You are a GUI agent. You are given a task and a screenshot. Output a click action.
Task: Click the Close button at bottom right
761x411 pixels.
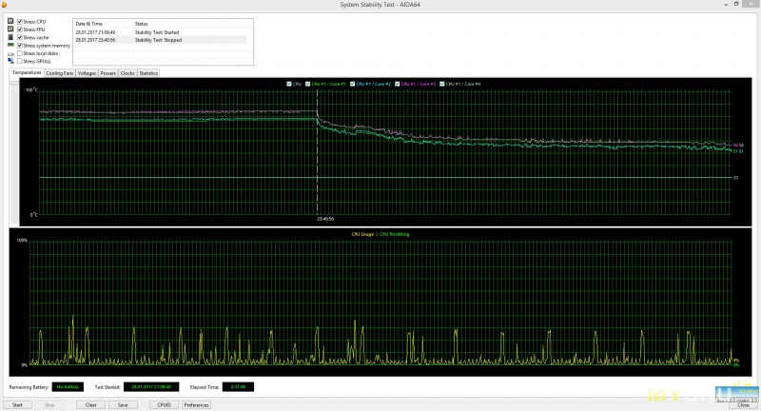coord(743,404)
